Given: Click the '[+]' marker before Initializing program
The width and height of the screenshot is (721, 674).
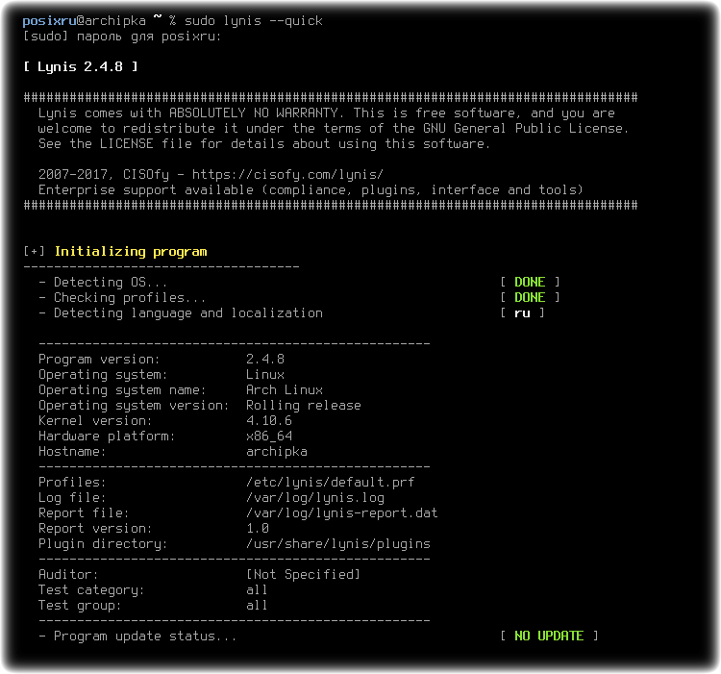Looking at the screenshot, I should 35,251.
